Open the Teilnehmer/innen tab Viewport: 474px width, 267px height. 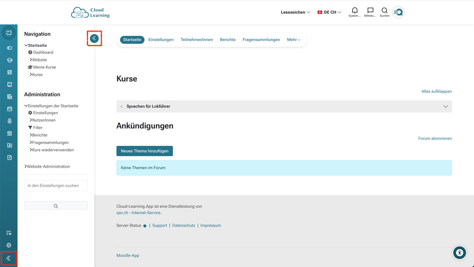tap(197, 40)
